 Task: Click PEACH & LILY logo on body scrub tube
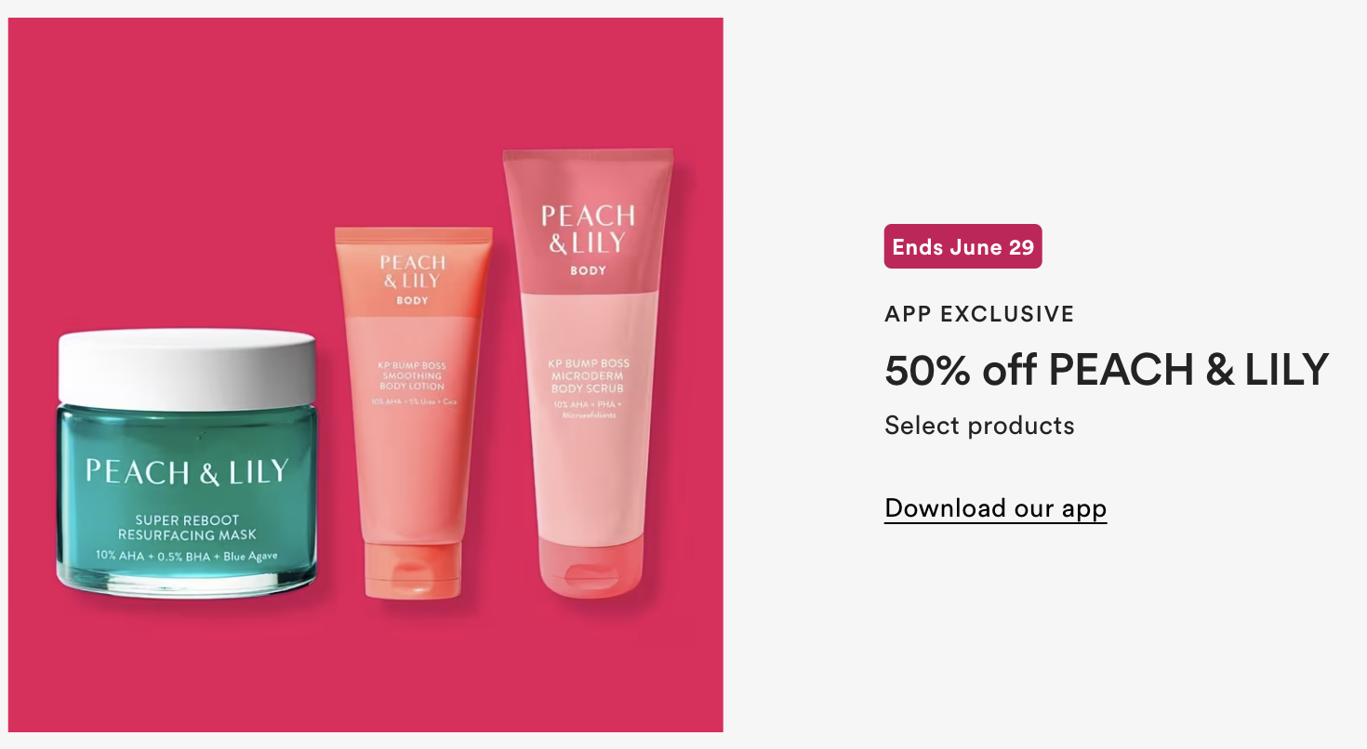(588, 229)
